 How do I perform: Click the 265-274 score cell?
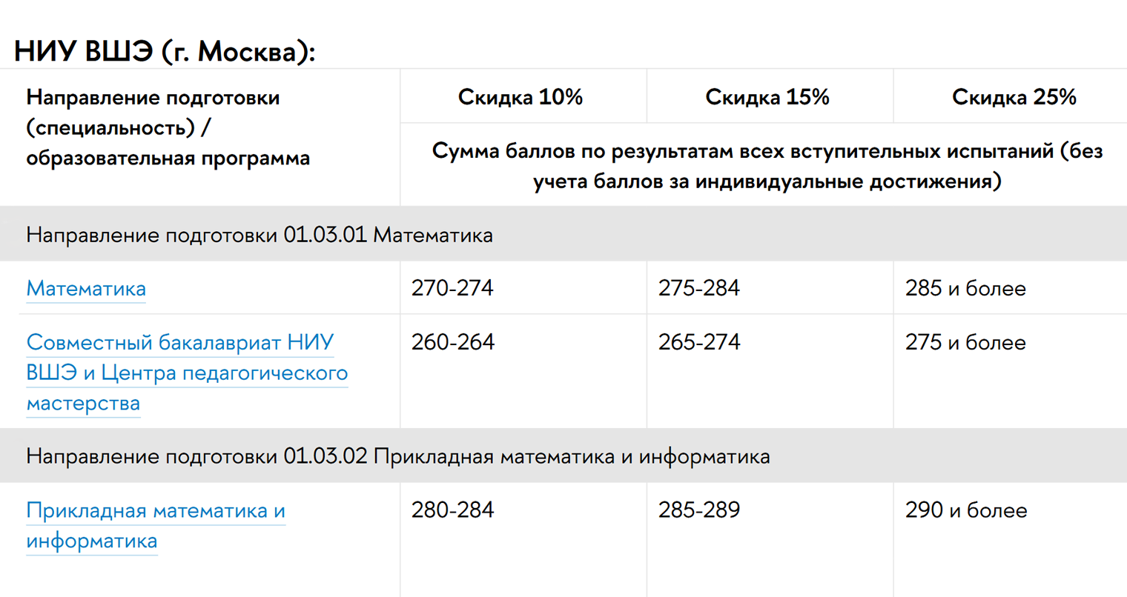point(699,341)
